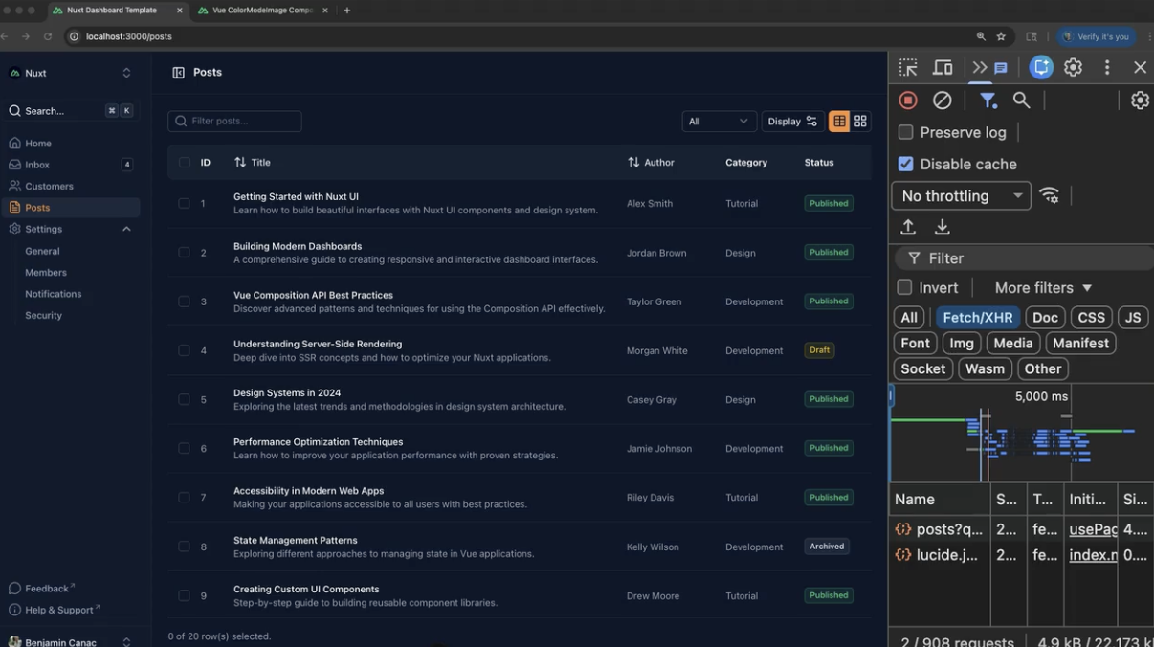1154x647 pixels.
Task: Show more DevTools tabs with the double chevron
Action: [x=979, y=67]
